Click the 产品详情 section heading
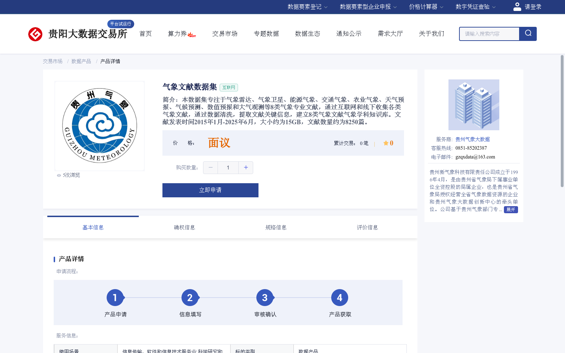Image resolution: width=565 pixels, height=353 pixels. tap(71, 259)
